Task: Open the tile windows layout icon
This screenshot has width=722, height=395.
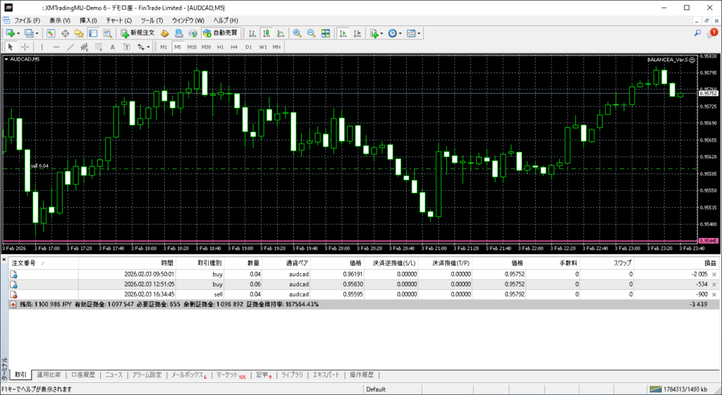Action: (x=325, y=33)
